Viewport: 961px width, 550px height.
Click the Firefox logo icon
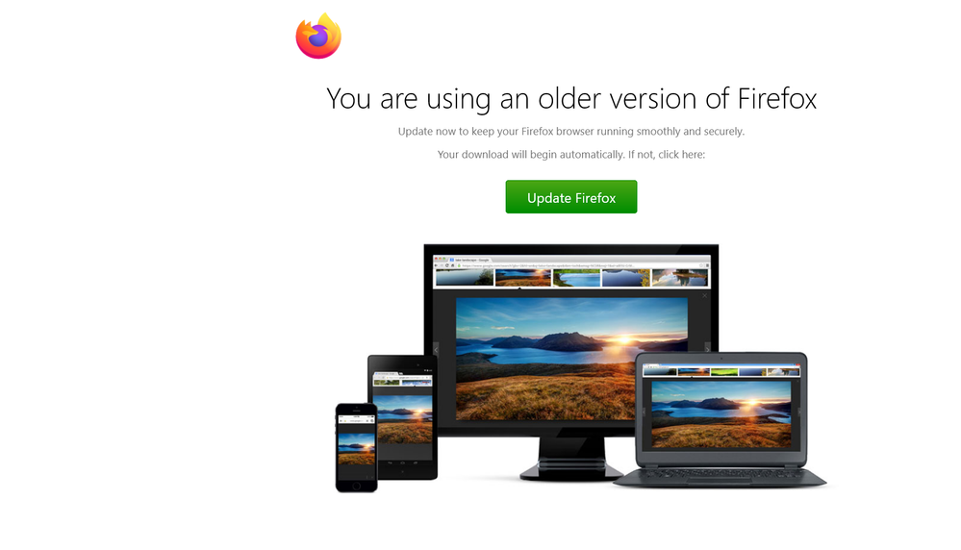(318, 37)
